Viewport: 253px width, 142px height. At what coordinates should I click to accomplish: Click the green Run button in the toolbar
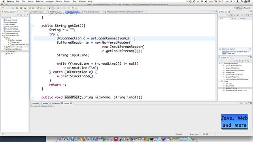point(21,8)
